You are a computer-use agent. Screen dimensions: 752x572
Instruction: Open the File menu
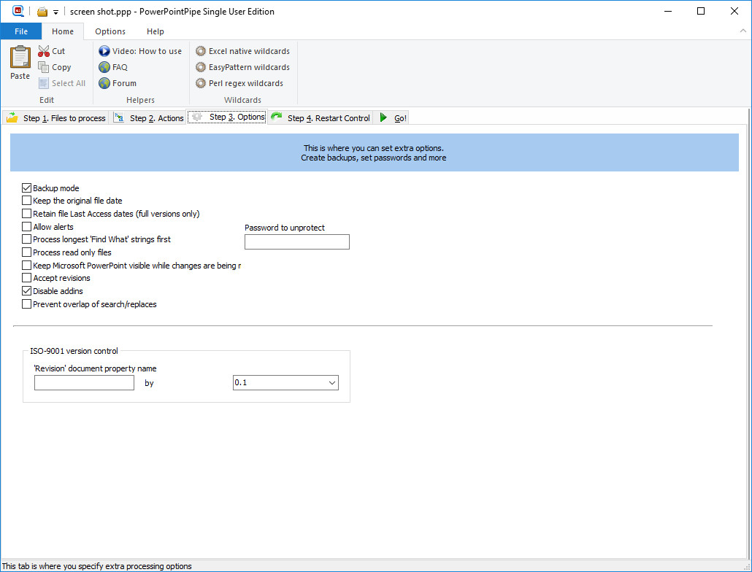(x=21, y=31)
